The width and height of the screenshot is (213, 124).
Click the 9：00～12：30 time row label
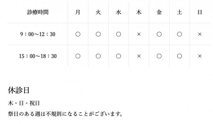tap(38, 34)
